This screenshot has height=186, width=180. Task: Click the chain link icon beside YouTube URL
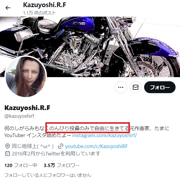point(60,146)
